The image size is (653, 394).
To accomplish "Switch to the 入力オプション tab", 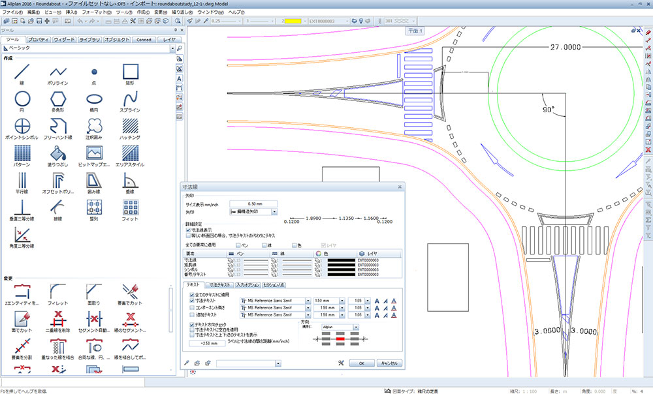I will coord(247,285).
